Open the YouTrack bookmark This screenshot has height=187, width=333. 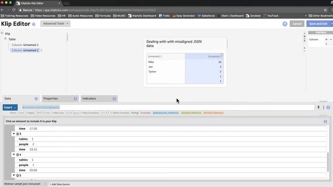271,16
